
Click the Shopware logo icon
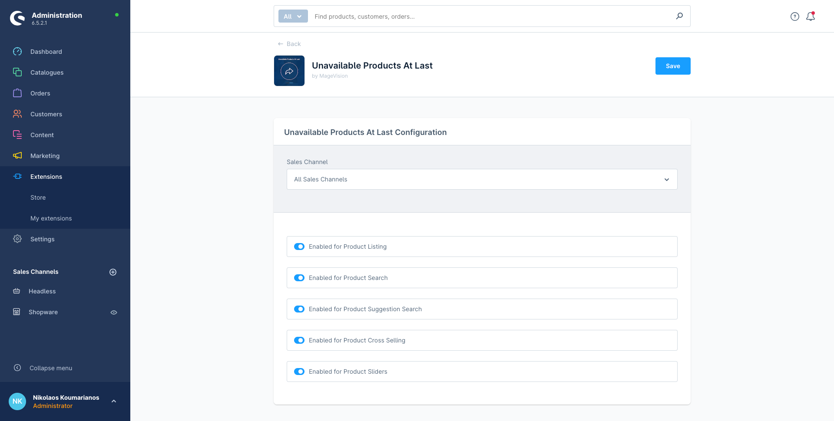(17, 18)
